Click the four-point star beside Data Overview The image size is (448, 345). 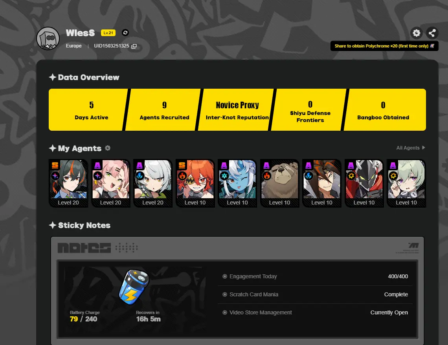point(53,77)
